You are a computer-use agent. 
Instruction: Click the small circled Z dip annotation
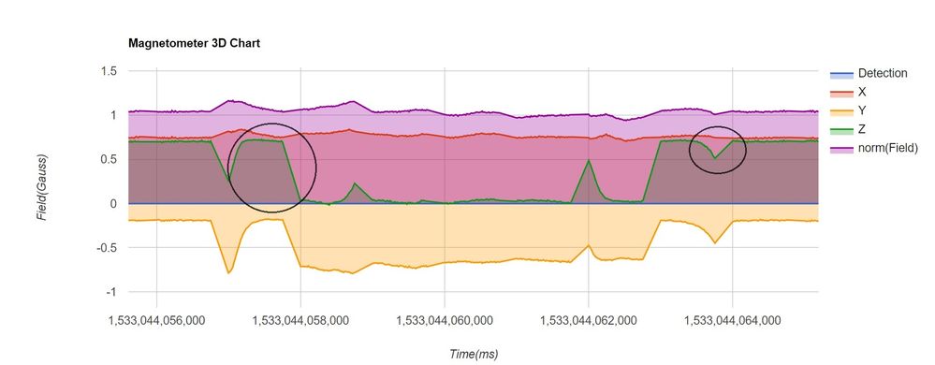click(718, 150)
